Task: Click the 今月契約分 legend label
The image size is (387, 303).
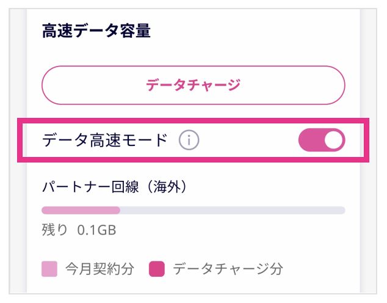Action: (99, 269)
